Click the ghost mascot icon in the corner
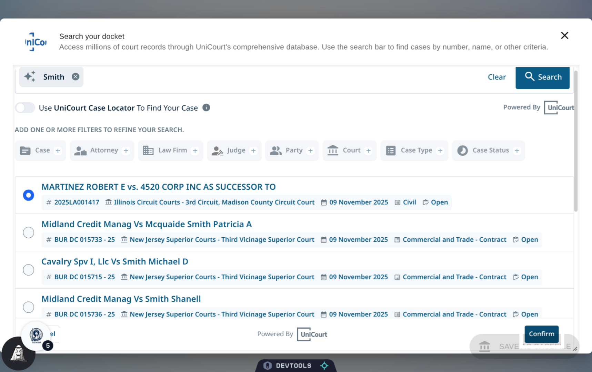This screenshot has width=592, height=372. pyautogui.click(x=18, y=354)
